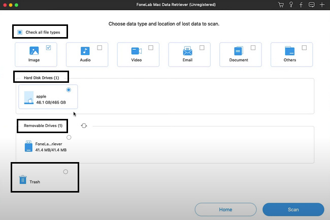Click the Audio label text
The height and width of the screenshot is (220, 330).
(x=85, y=60)
